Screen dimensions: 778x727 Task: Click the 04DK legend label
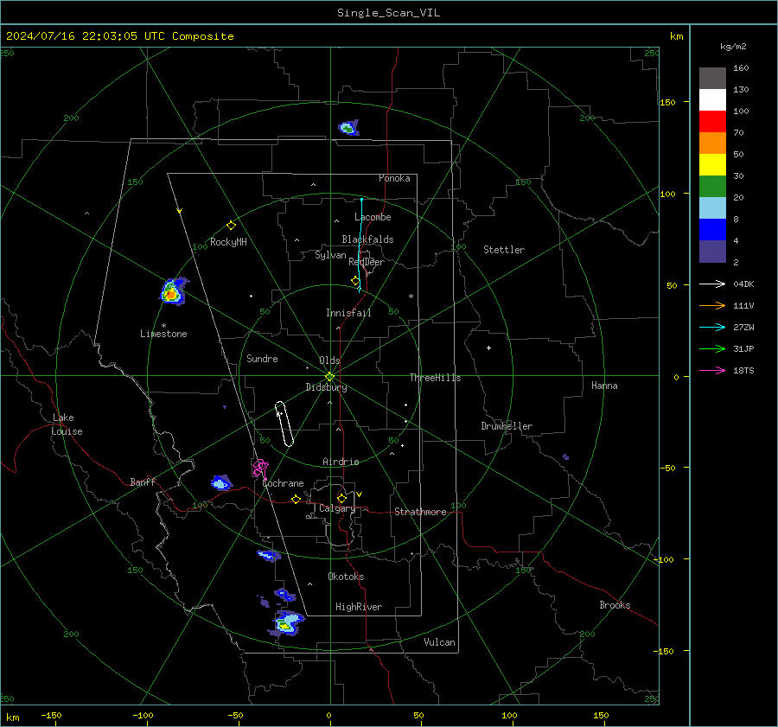tap(743, 284)
